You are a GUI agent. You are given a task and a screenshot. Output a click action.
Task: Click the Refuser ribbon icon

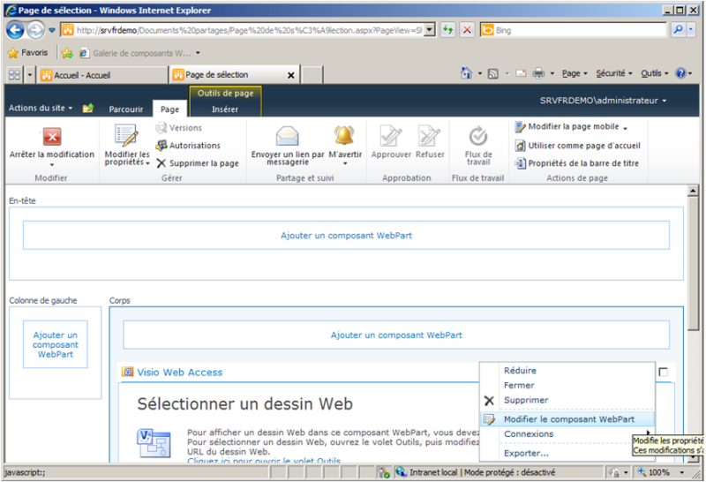(429, 136)
